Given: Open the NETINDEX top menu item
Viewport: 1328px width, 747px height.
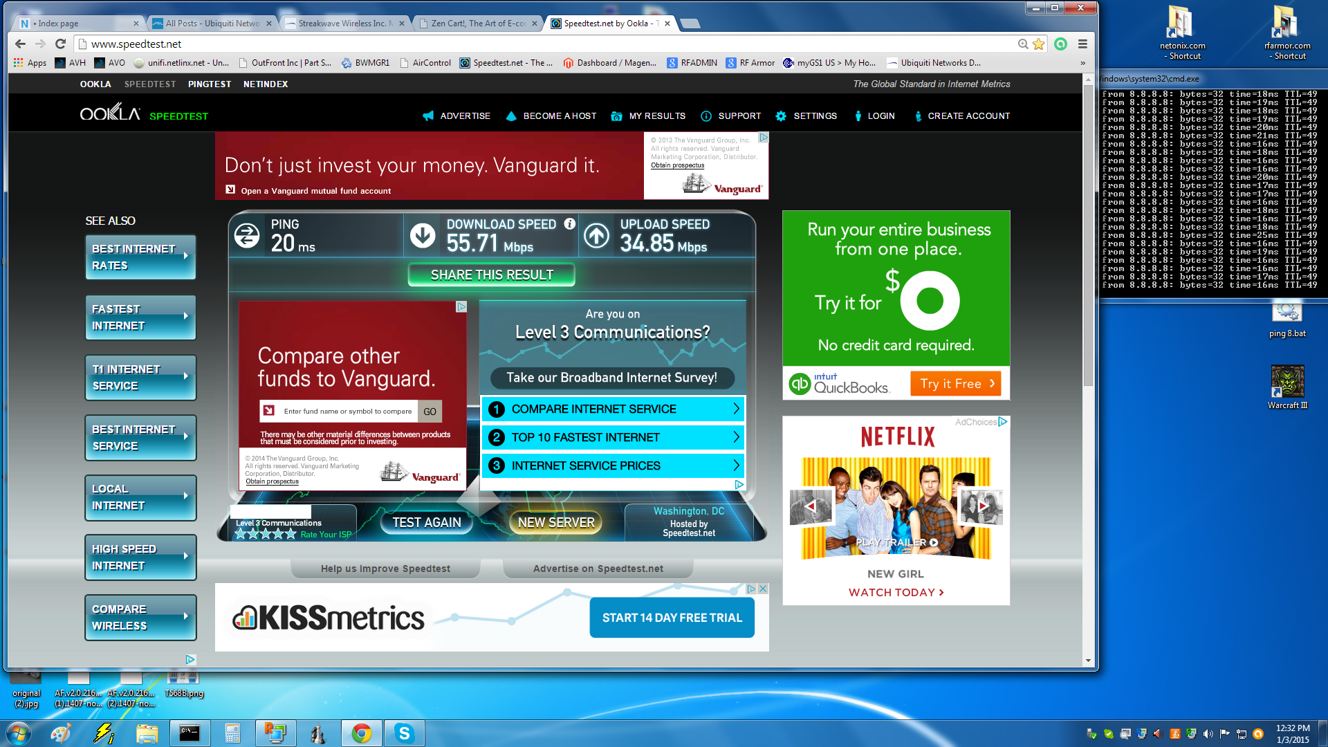Looking at the screenshot, I should pyautogui.click(x=266, y=84).
